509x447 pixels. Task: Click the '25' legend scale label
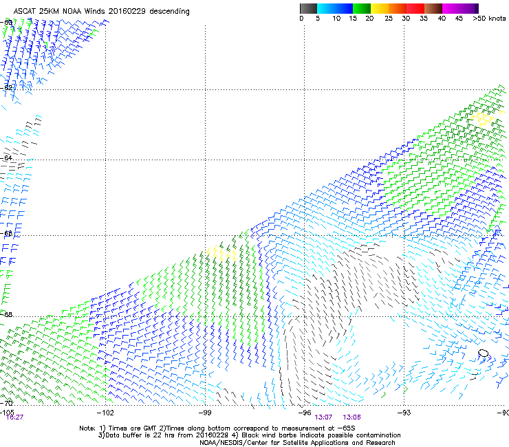[389, 19]
